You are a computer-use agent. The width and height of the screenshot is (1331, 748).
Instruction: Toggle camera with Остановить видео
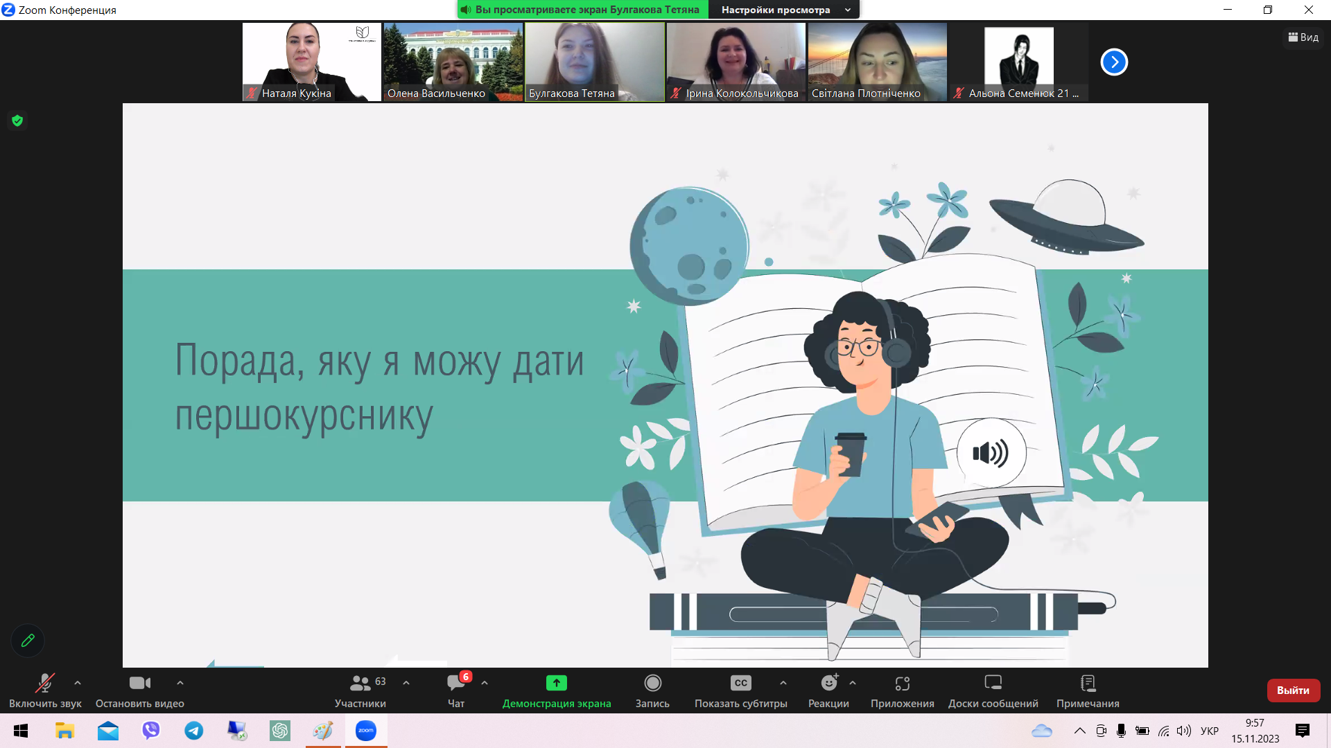click(x=139, y=684)
